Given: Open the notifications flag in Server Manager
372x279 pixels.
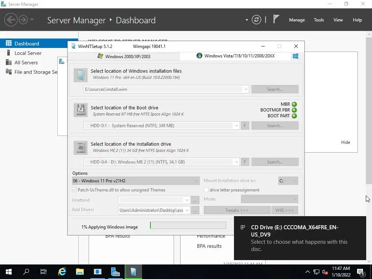Looking at the screenshot, I should [276, 19].
